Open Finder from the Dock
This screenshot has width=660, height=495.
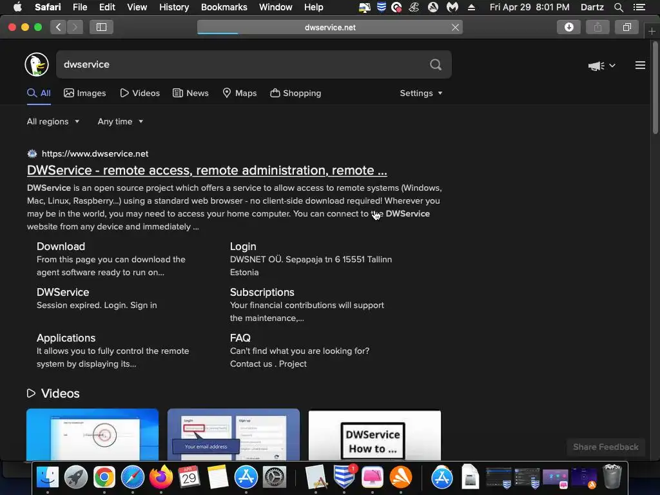coord(48,477)
